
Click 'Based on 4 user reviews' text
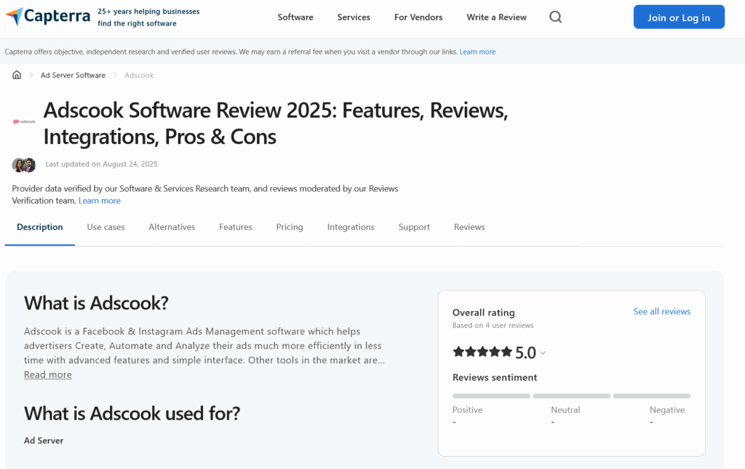point(493,326)
